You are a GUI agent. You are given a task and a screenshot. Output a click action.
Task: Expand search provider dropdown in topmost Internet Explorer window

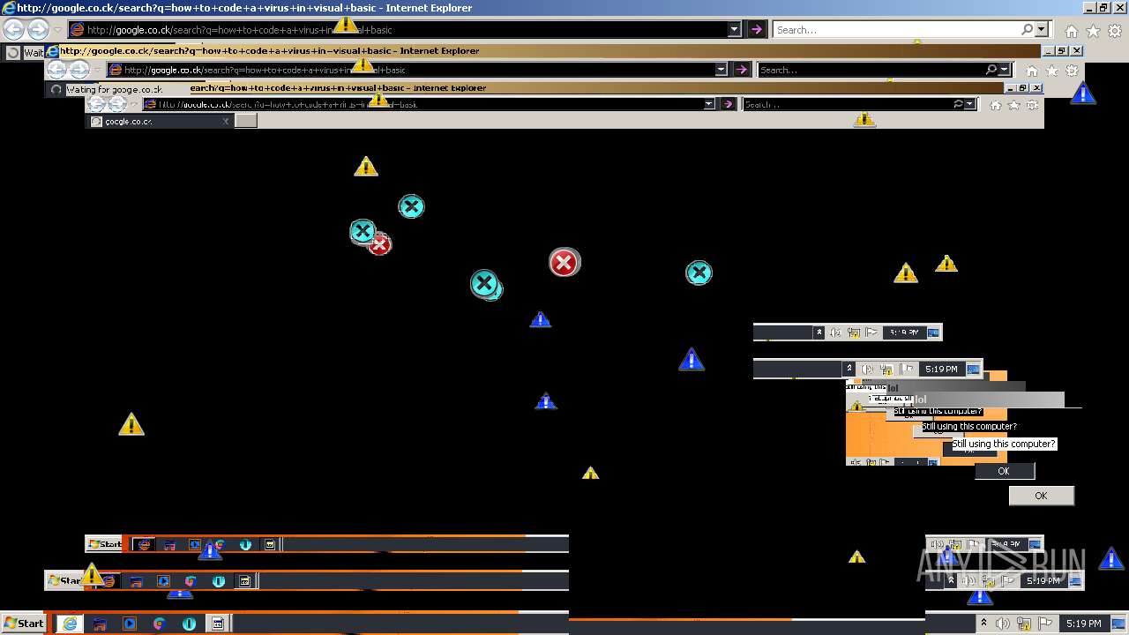click(x=1042, y=30)
